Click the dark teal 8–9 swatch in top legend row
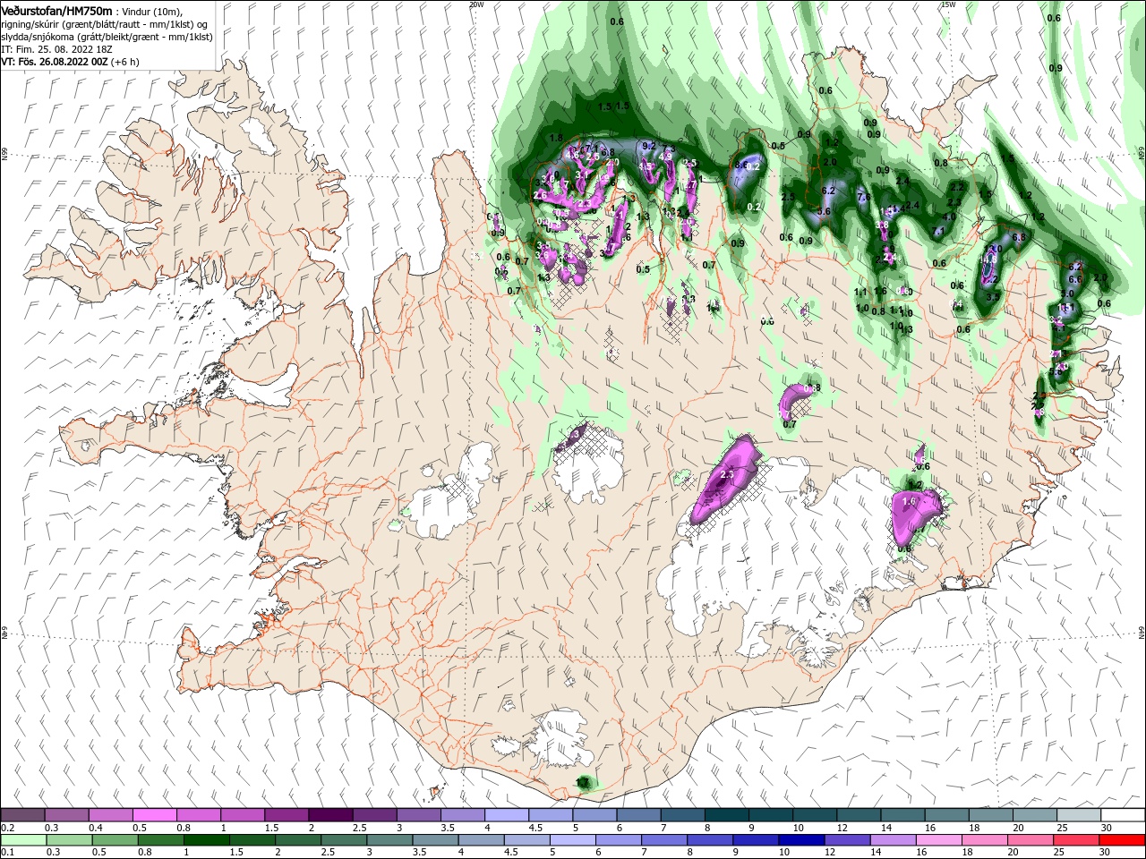 pyautogui.click(x=727, y=815)
